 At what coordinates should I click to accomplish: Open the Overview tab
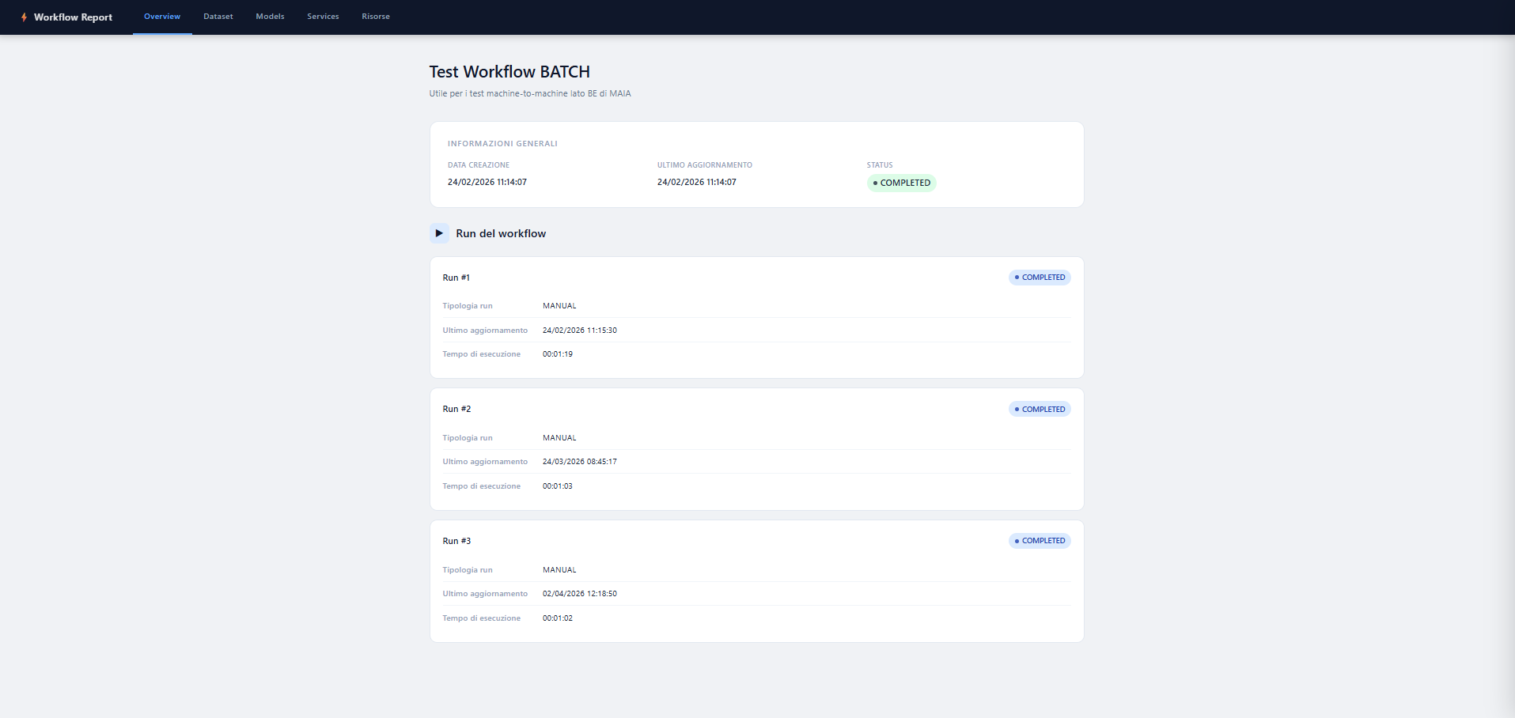[162, 17]
